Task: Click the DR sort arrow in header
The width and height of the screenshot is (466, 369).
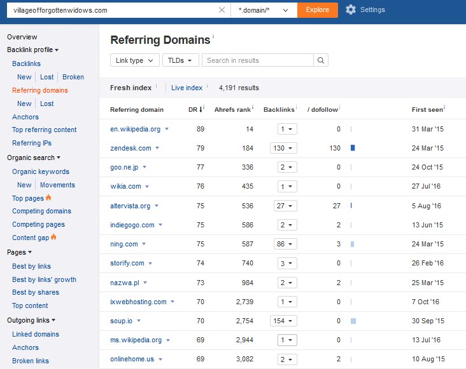Action: [x=201, y=109]
